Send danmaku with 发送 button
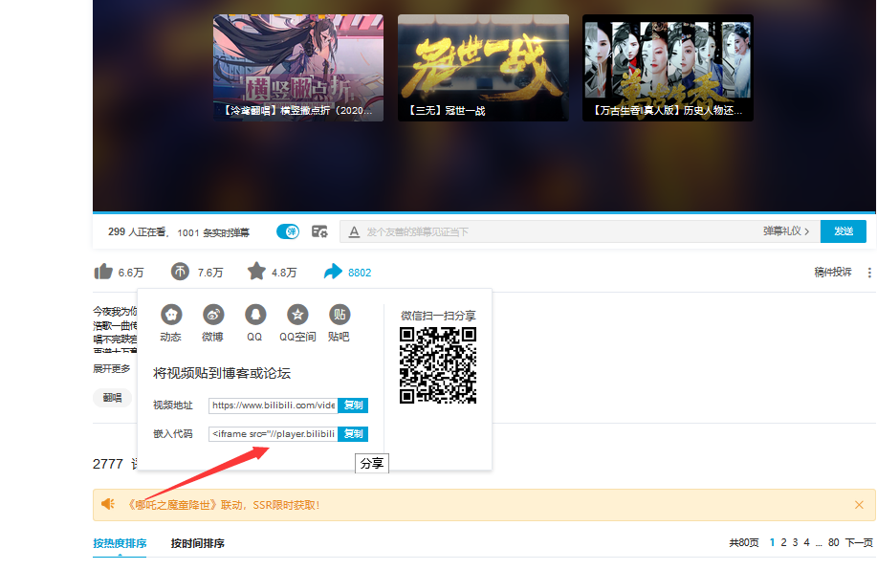The height and width of the screenshot is (570, 877). [844, 231]
